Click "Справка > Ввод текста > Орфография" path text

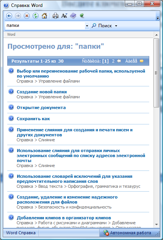[78, 186]
